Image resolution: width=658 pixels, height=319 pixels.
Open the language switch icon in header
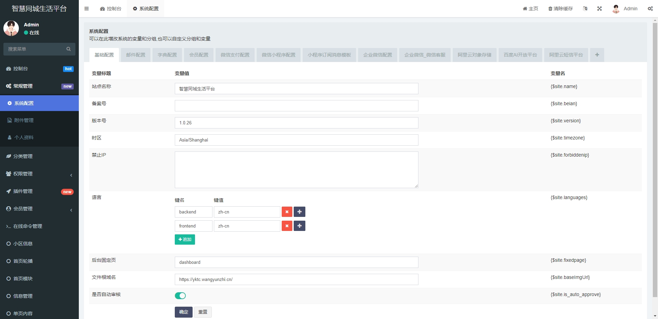(585, 9)
